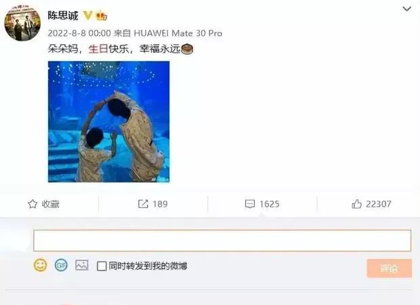Like the post with thumbs-up icon

click(356, 204)
